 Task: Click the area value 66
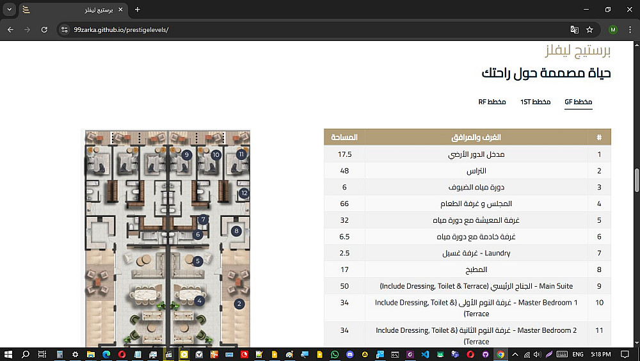[344, 204]
